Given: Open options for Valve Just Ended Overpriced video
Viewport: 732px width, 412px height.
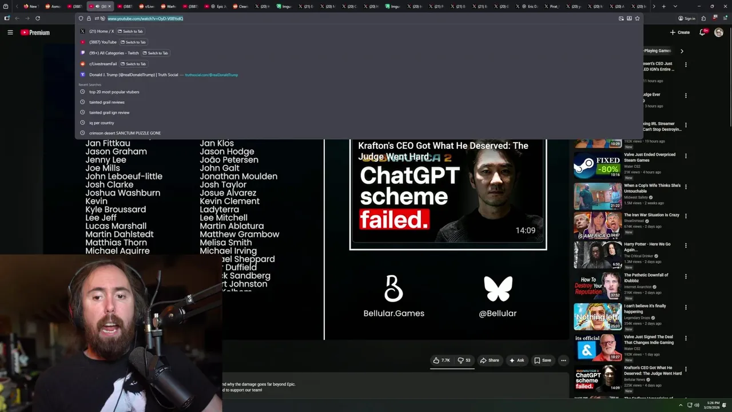Looking at the screenshot, I should point(686,156).
